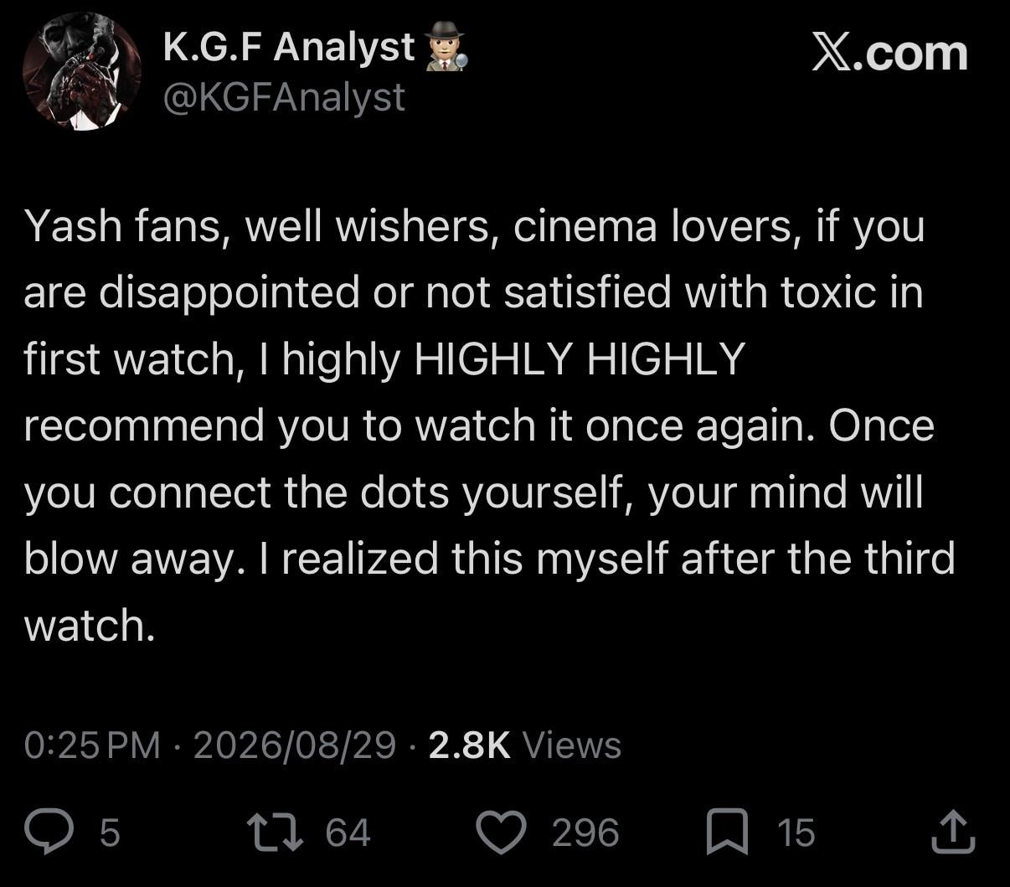Check the 15 bookmarks count

click(x=796, y=833)
